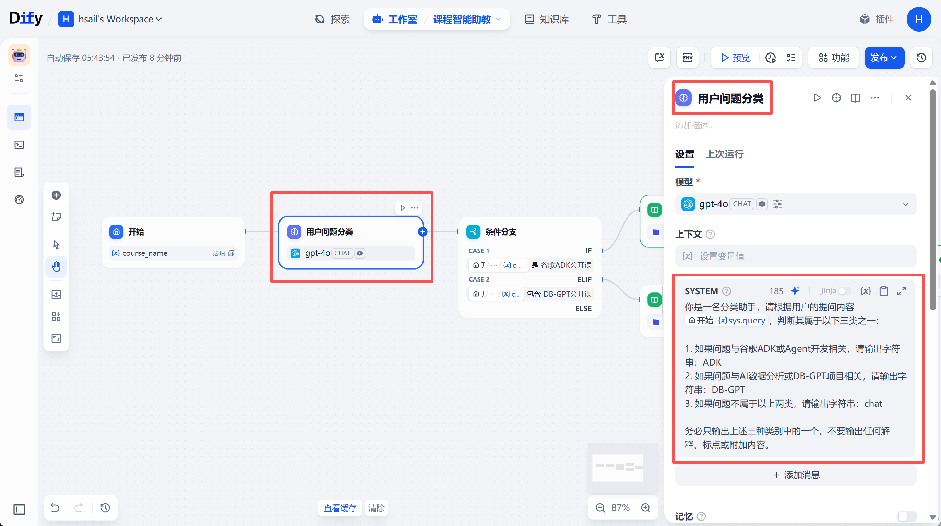Click 预览 preview button

point(735,58)
